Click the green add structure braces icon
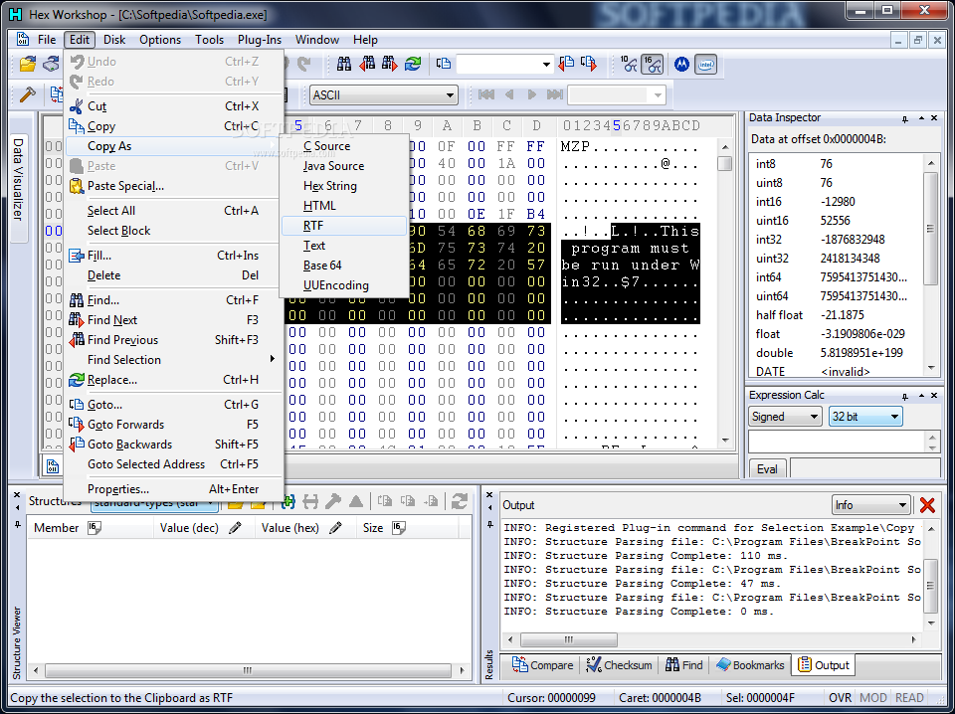 point(288,501)
